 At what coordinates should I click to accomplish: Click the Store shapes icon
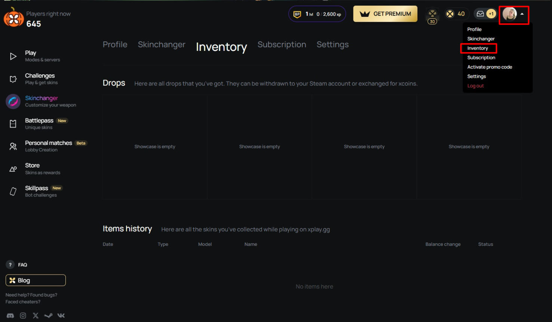click(x=13, y=169)
